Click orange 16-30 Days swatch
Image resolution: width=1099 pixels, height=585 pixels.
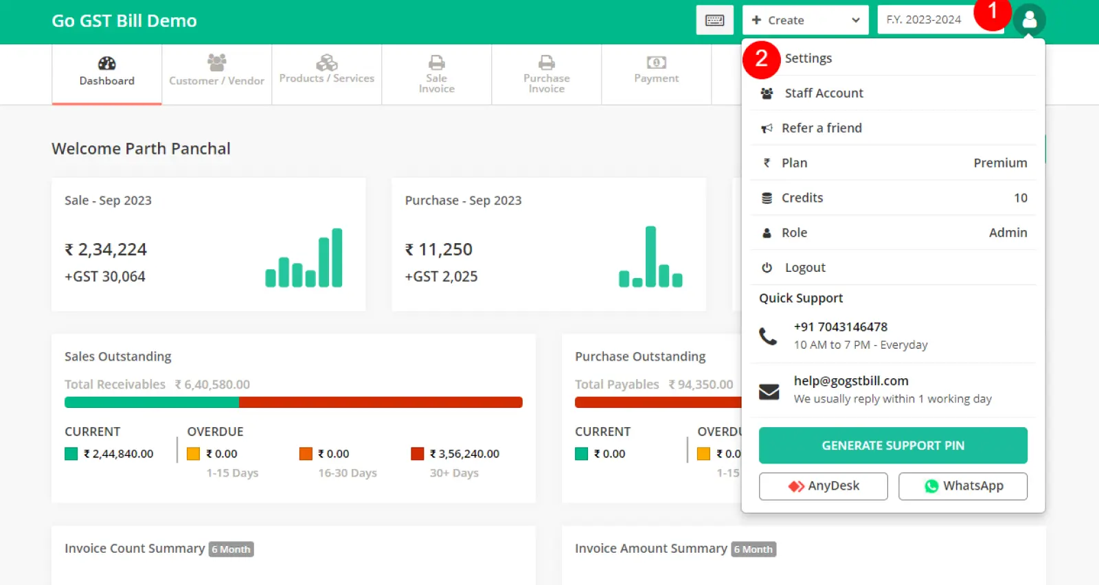306,454
